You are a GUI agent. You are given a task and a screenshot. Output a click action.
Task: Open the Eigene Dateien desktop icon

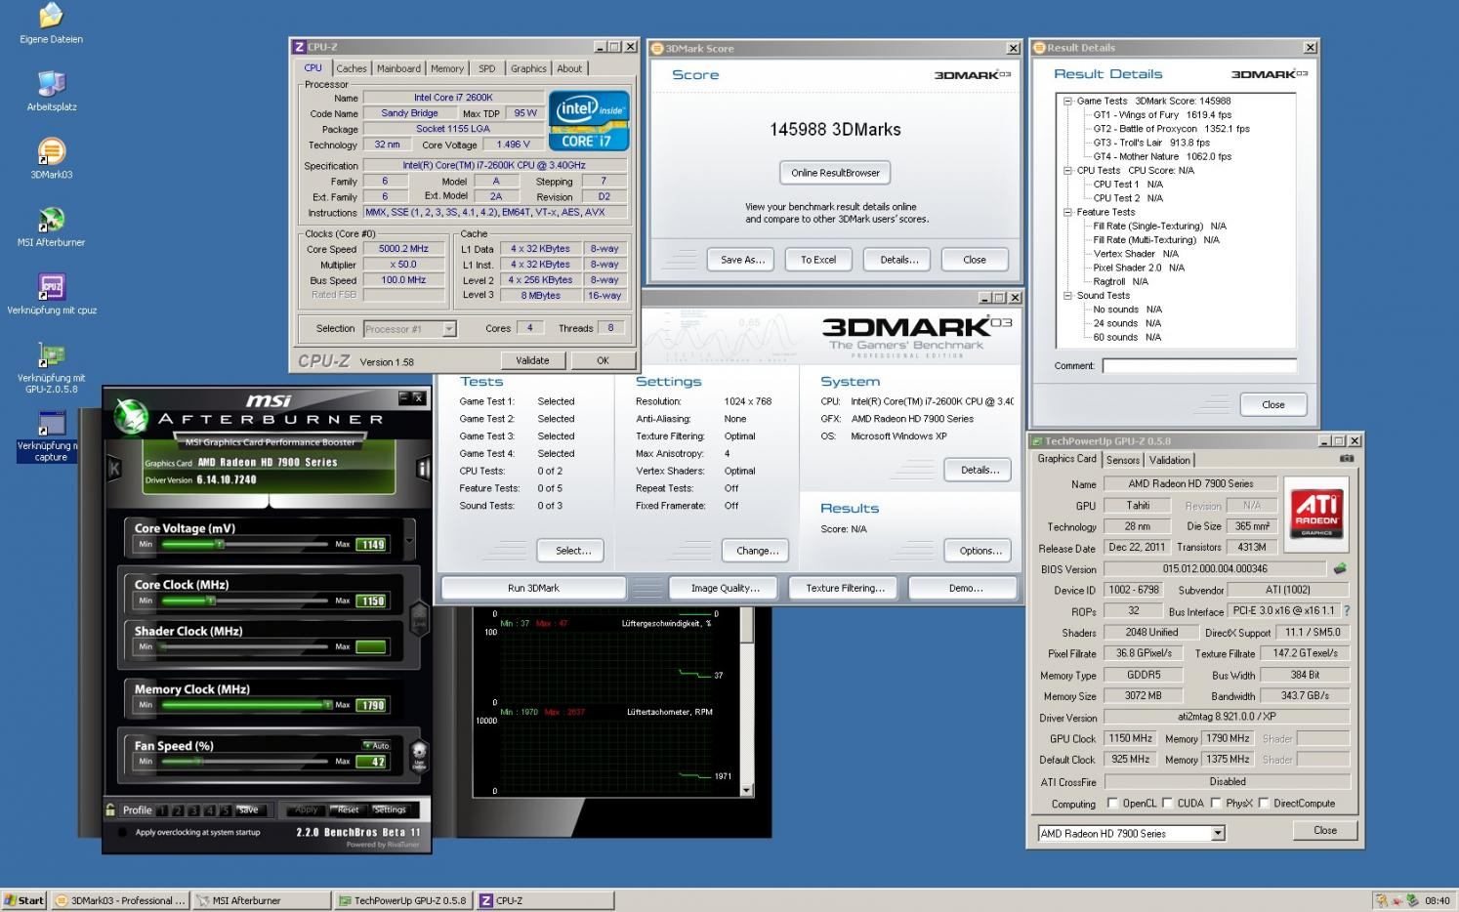pyautogui.click(x=51, y=16)
